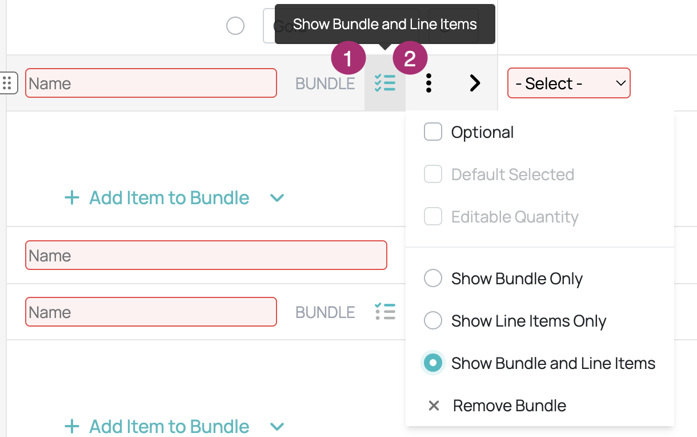The height and width of the screenshot is (437, 697).
Task: Open dropdown arrow beside first Add Item to Bundle
Action: point(277,198)
